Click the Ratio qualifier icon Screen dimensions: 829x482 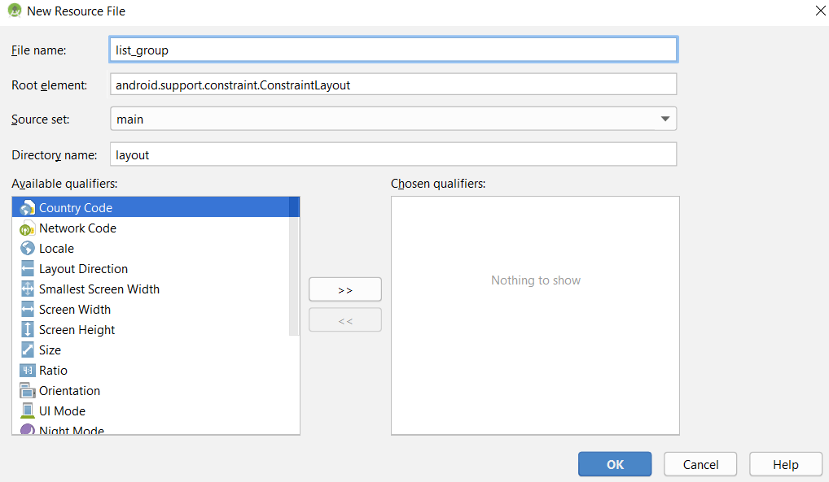point(28,370)
